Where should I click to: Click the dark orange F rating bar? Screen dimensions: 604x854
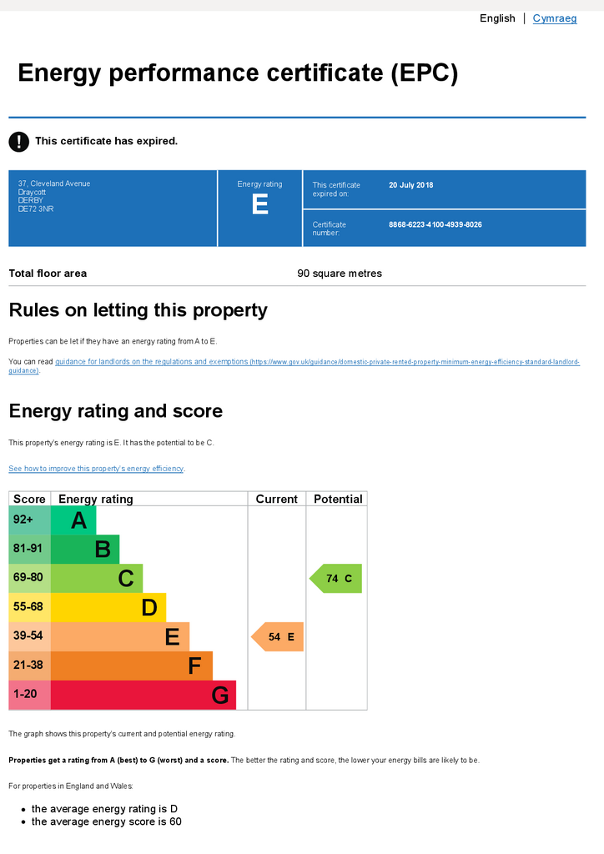pyautogui.click(x=132, y=666)
